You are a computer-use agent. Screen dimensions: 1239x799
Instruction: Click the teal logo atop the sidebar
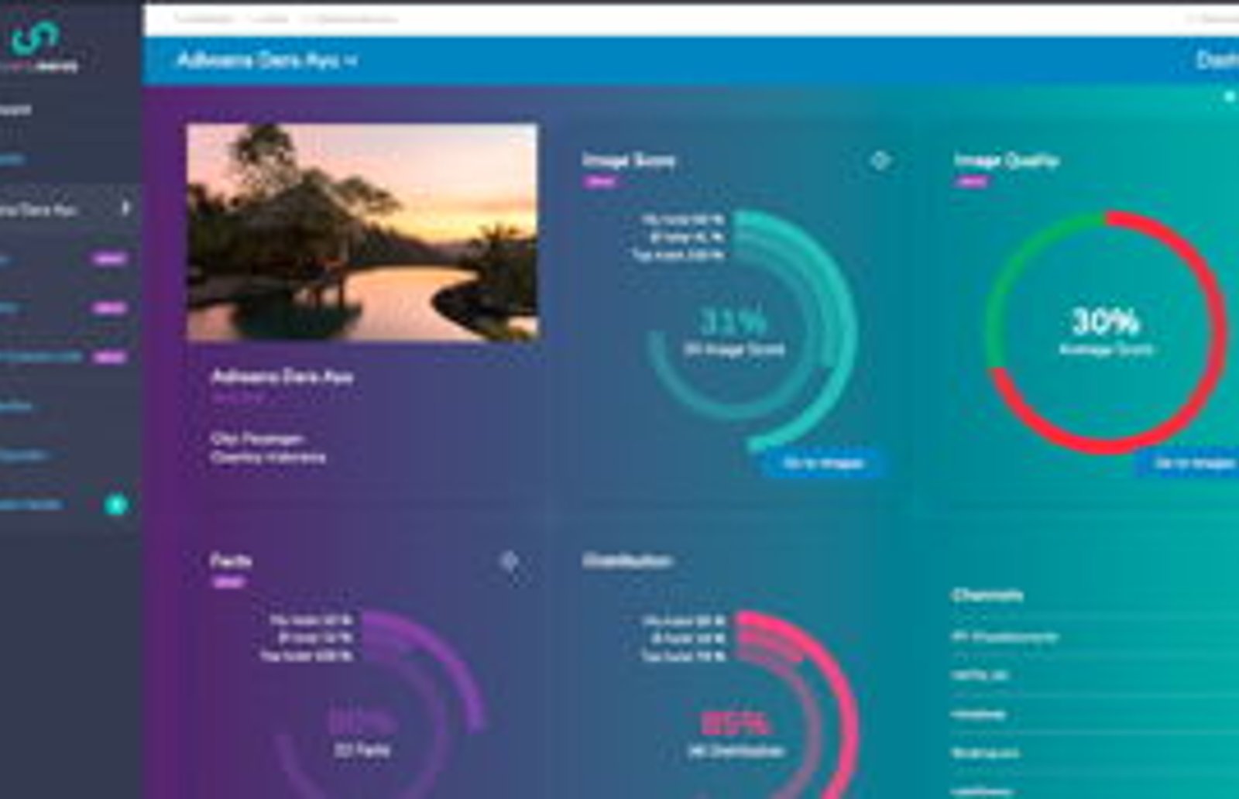[x=36, y=39]
